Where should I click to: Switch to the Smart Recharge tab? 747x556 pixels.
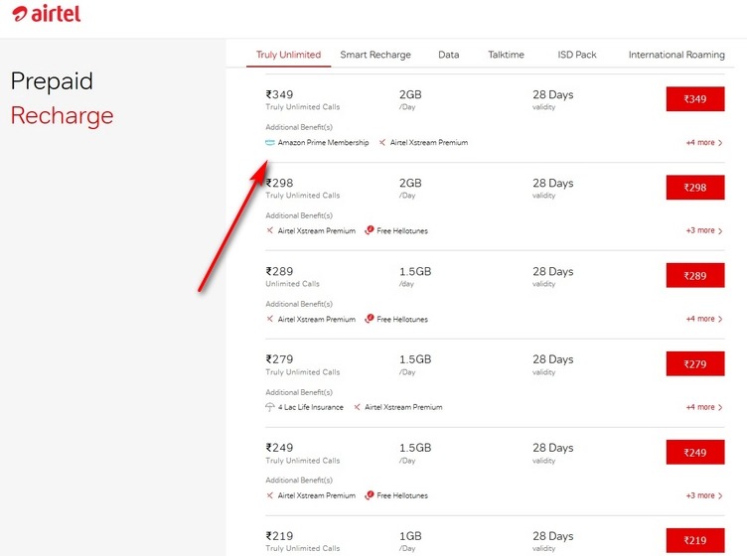(x=375, y=55)
